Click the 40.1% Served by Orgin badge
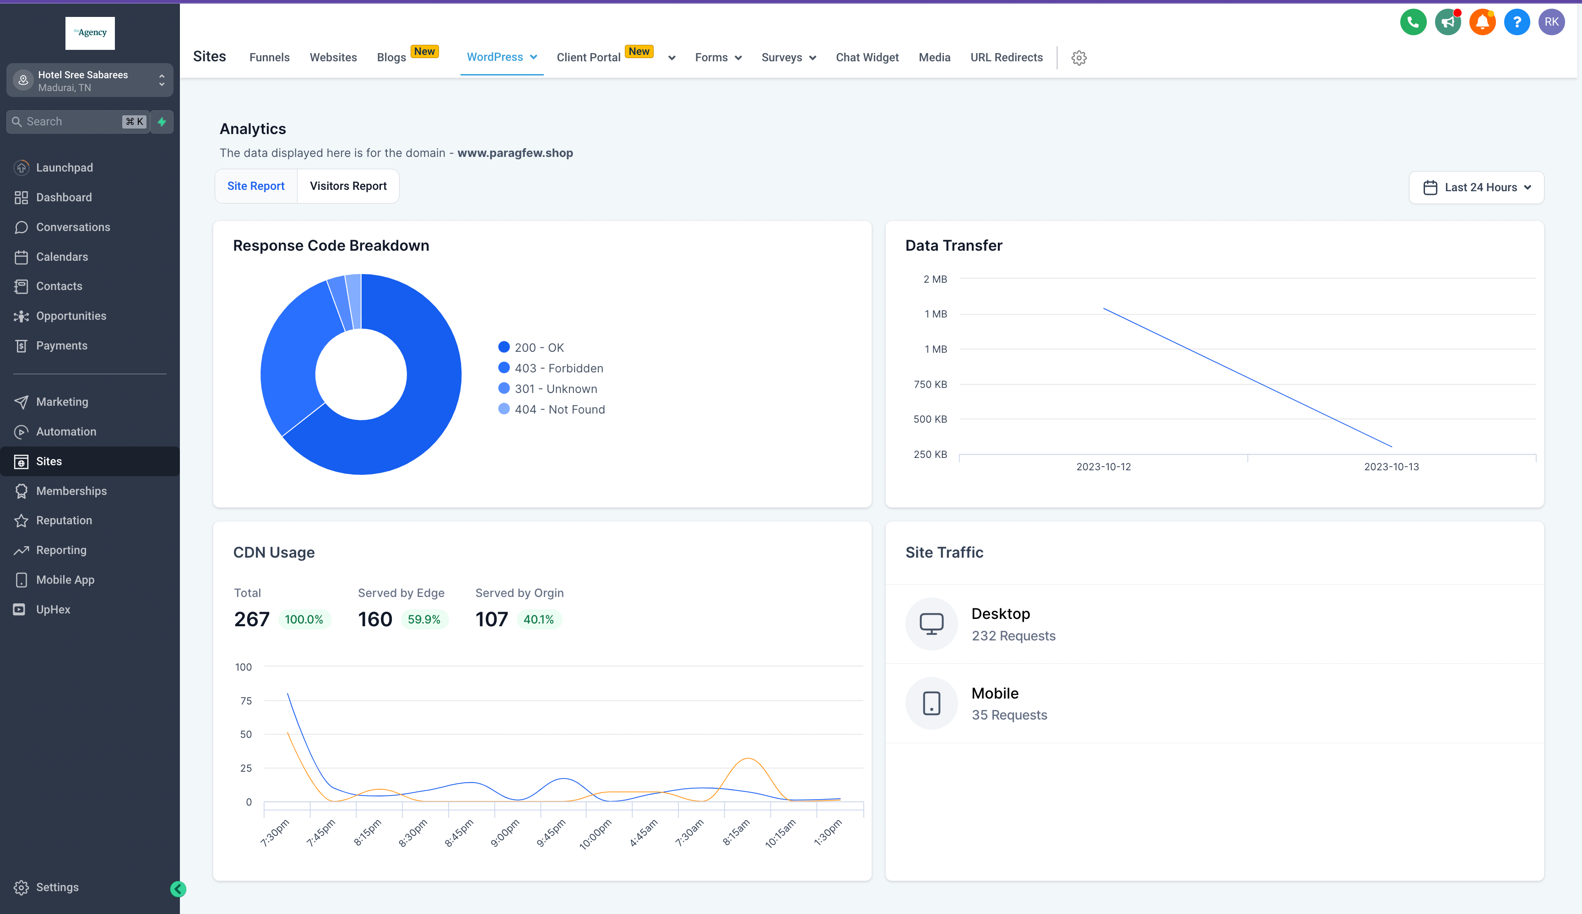 click(x=539, y=620)
